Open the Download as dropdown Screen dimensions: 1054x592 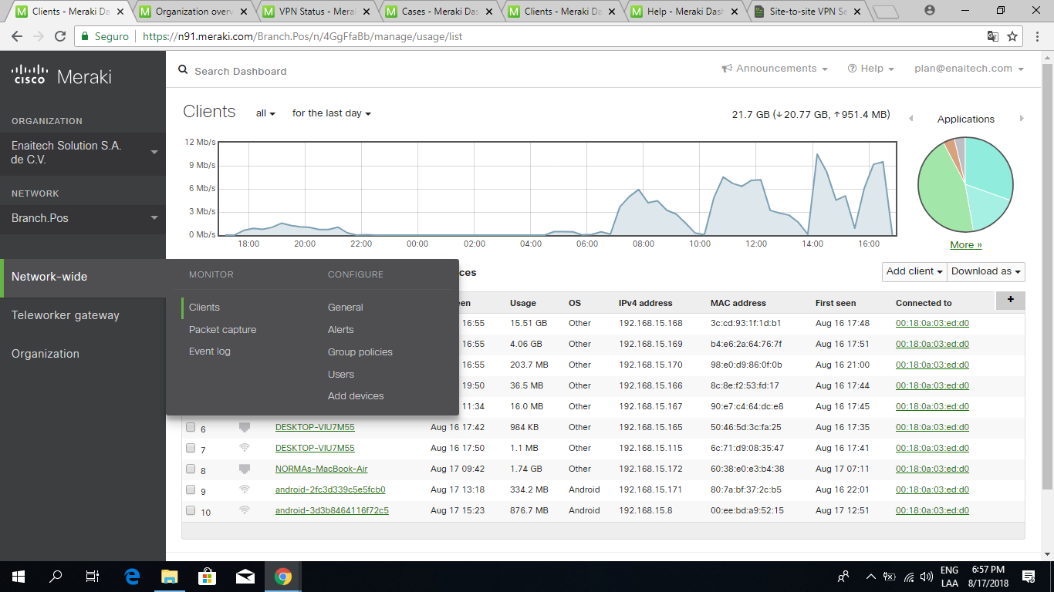coord(986,271)
